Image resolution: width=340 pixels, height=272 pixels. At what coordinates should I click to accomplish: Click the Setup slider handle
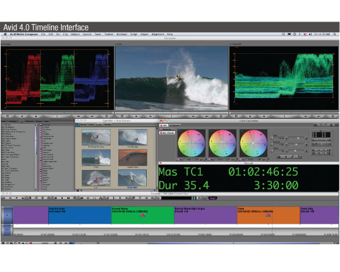point(295,151)
